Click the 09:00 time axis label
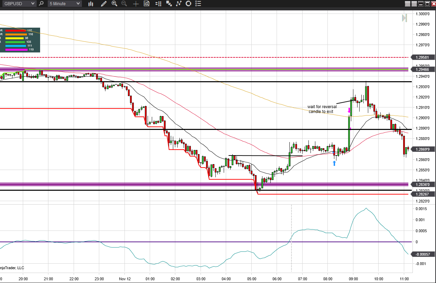Screen dimensions: 436x283 pyautogui.click(x=353, y=279)
